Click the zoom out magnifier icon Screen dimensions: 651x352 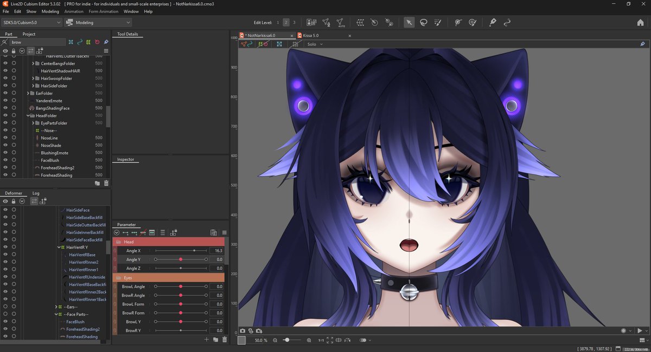tap(275, 340)
